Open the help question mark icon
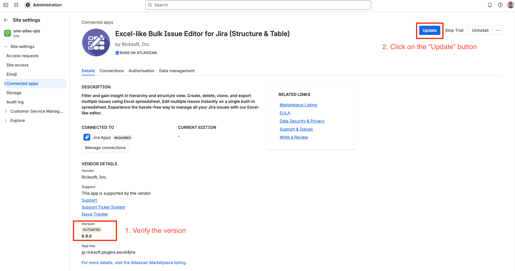The image size is (515, 271). (500, 5)
